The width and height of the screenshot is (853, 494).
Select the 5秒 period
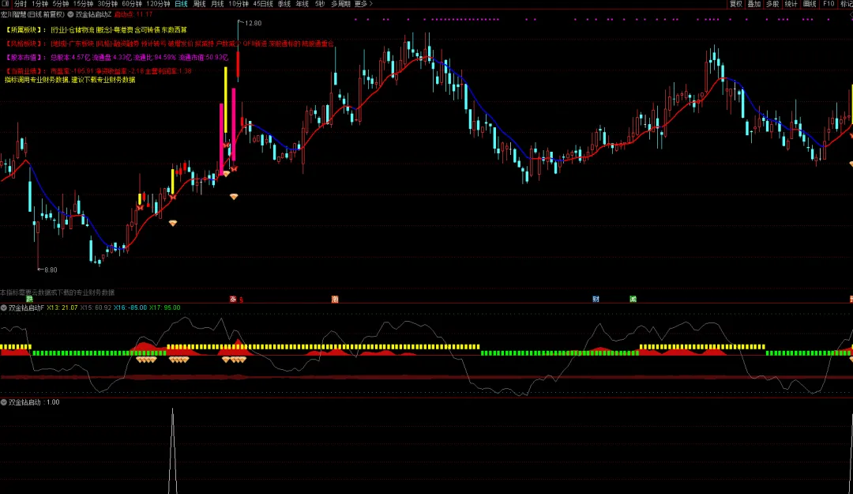[320, 4]
